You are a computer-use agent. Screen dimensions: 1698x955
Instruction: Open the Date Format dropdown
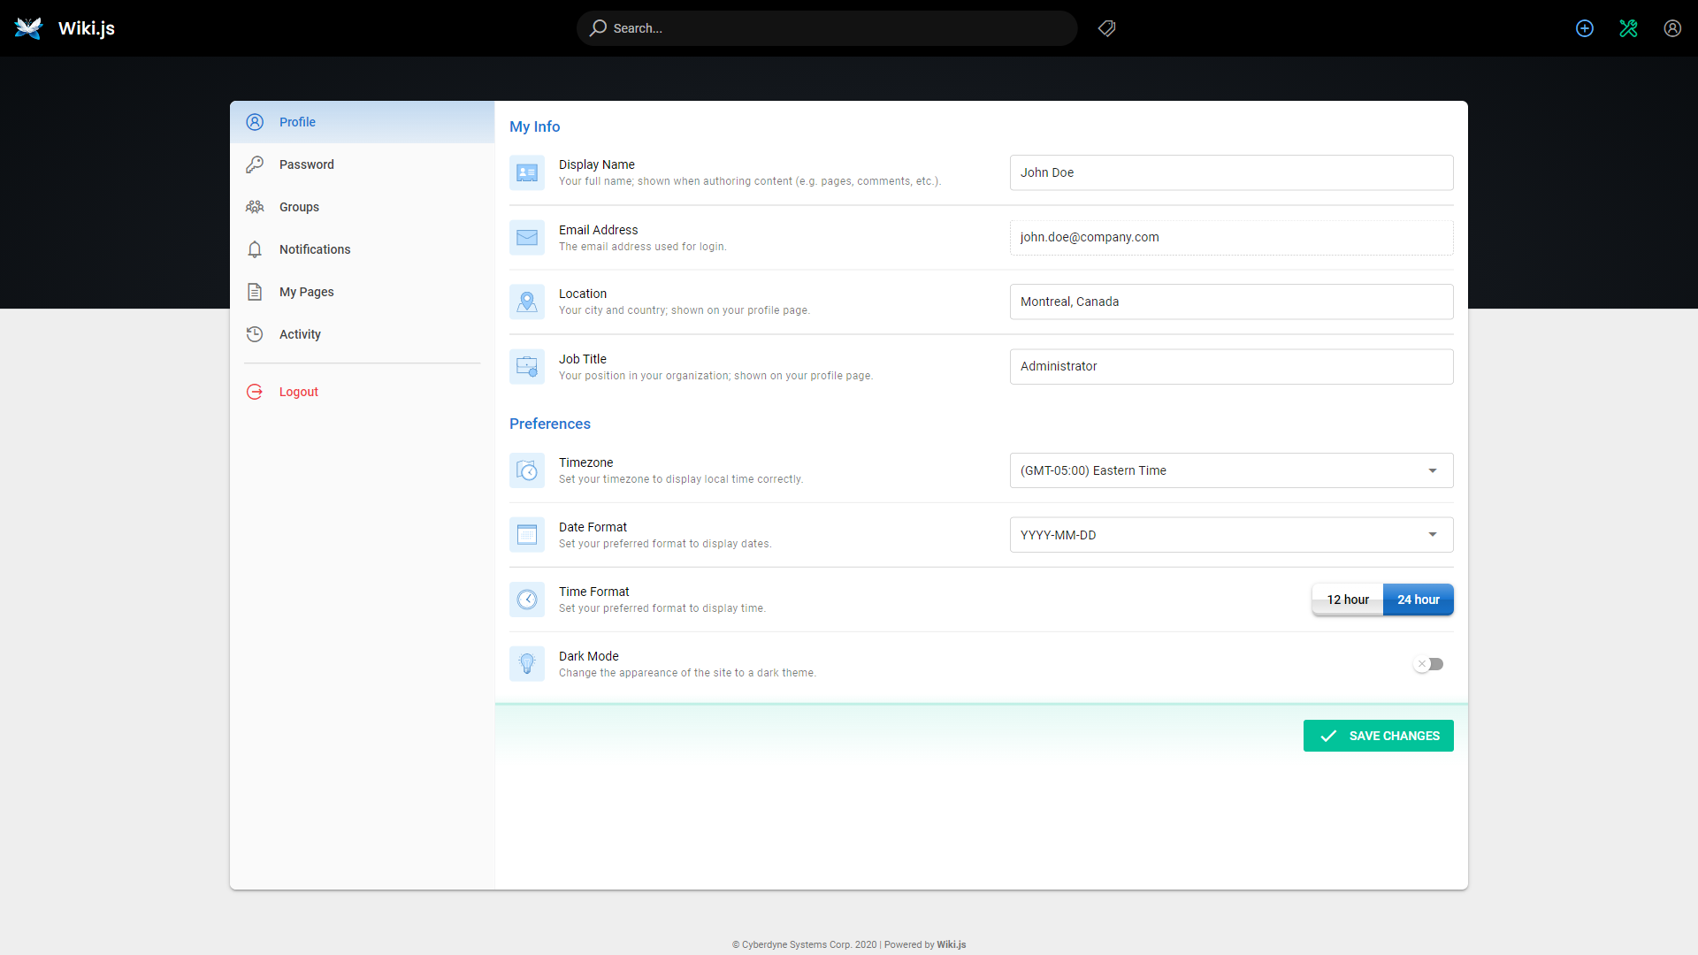[1232, 535]
